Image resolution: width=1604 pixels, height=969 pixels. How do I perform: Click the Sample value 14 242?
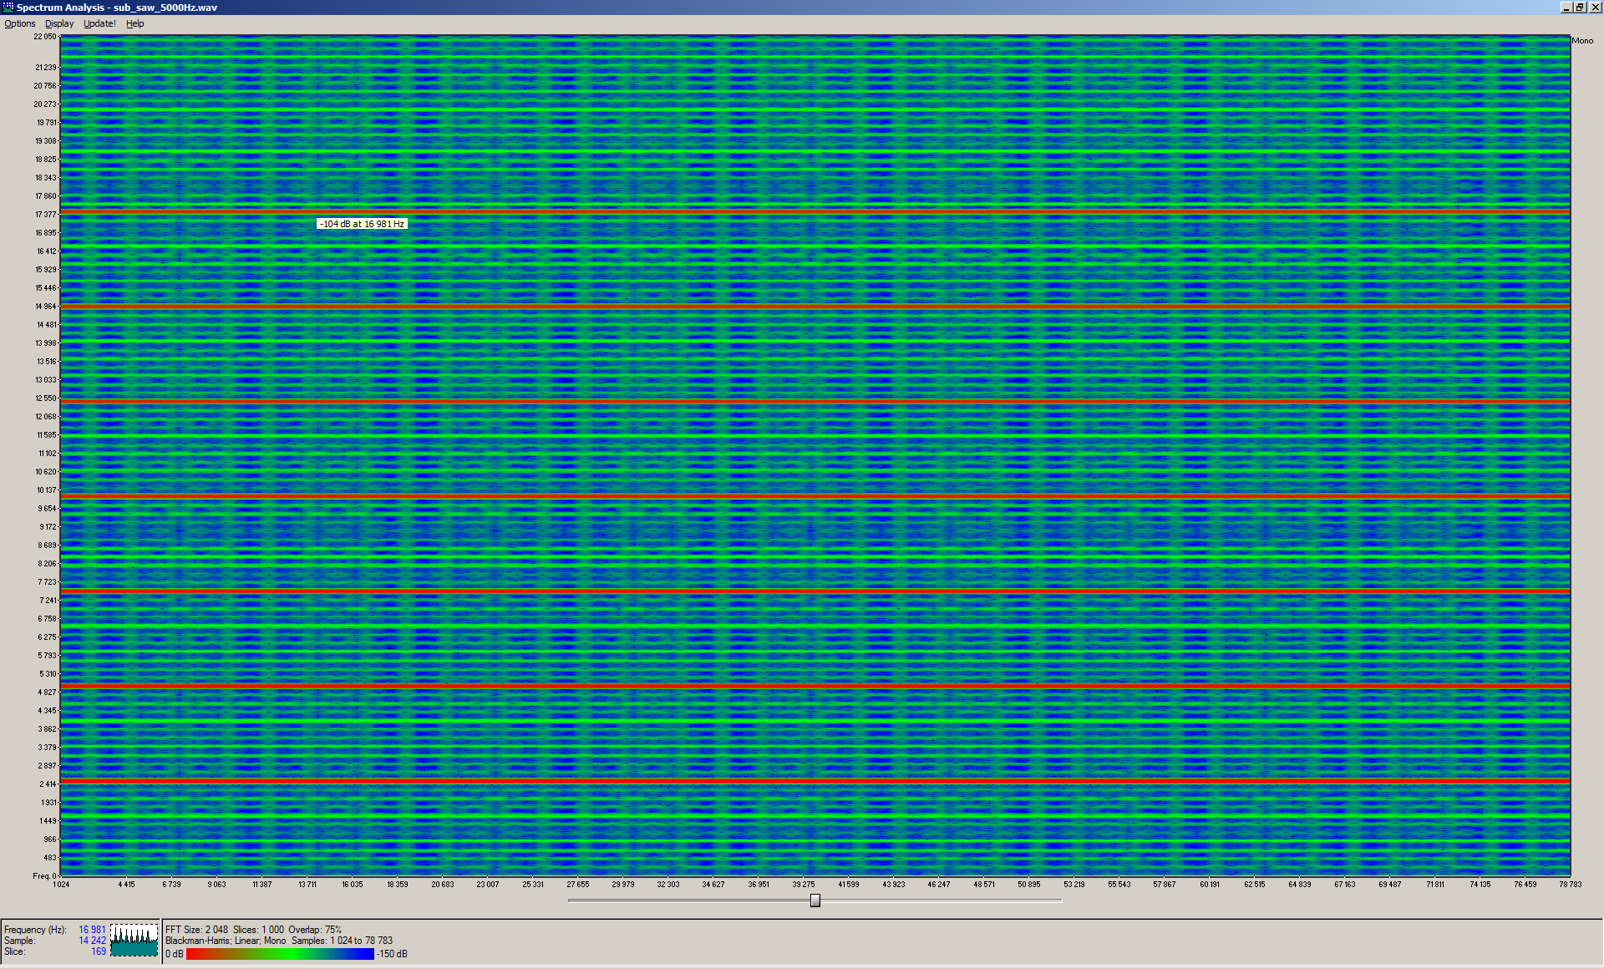(92, 941)
